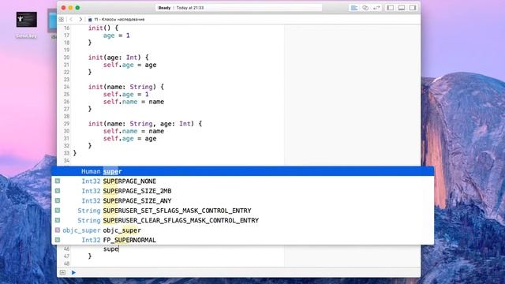Click 'init(name: String) {' line
The width and height of the screenshot is (505, 284).
pyautogui.click(x=126, y=87)
